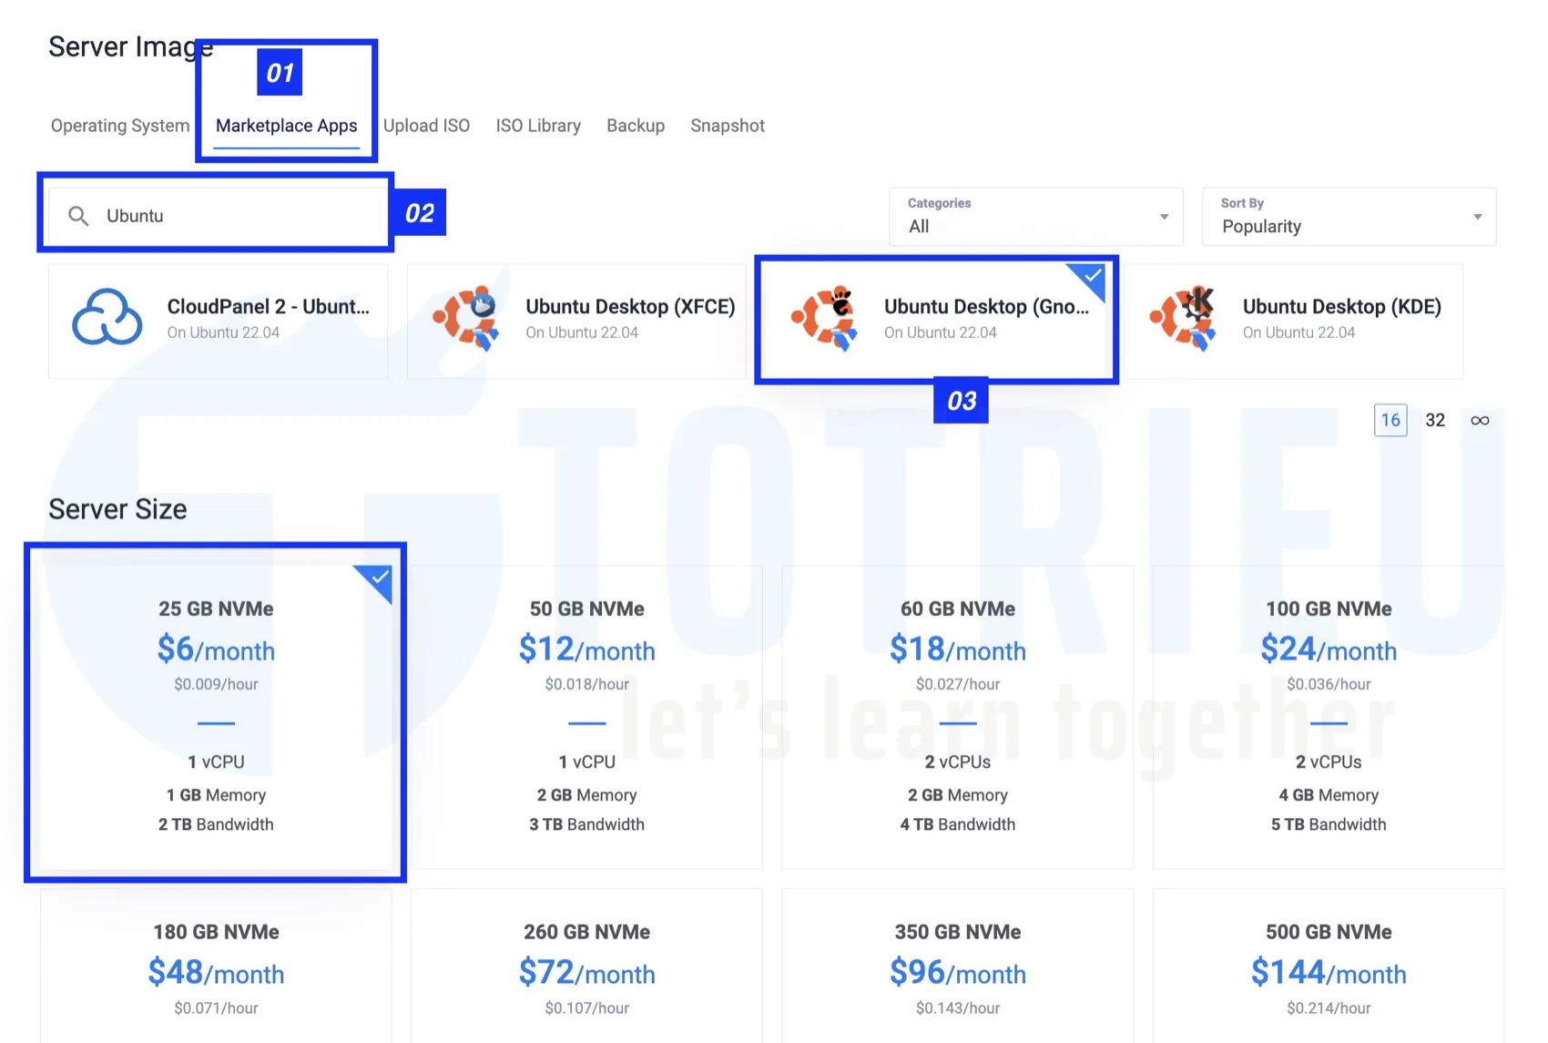This screenshot has height=1043, width=1548.
Task: Open the Operating System tab
Action: click(120, 126)
